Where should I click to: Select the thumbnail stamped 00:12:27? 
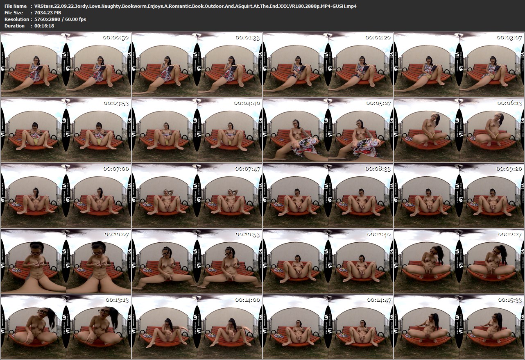click(459, 261)
